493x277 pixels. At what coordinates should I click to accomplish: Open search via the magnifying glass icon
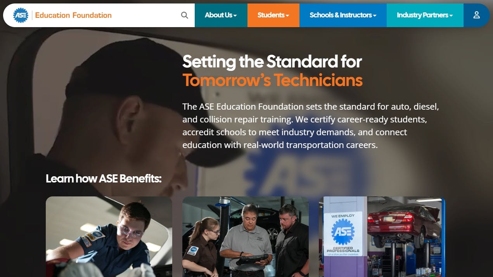pos(185,15)
